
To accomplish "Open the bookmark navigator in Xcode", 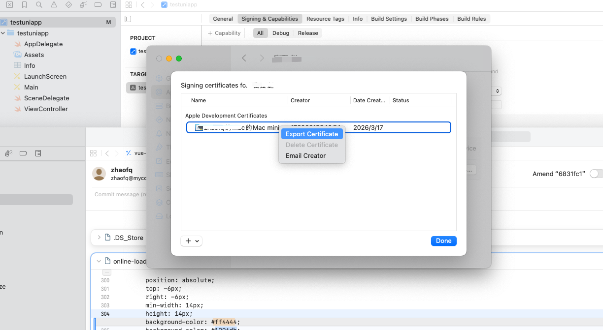I will [24, 4].
